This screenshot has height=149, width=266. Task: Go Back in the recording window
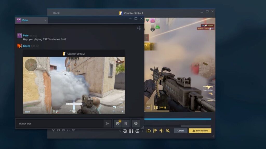click(x=56, y=13)
